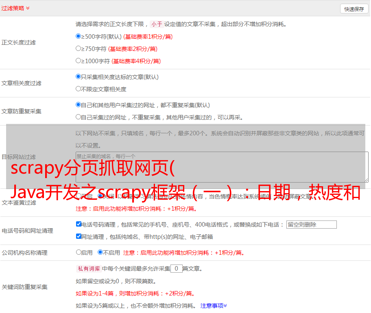This screenshot has width=371, height=313.
Task: Click the 文章防重复采集 label
Action: pos(22,111)
